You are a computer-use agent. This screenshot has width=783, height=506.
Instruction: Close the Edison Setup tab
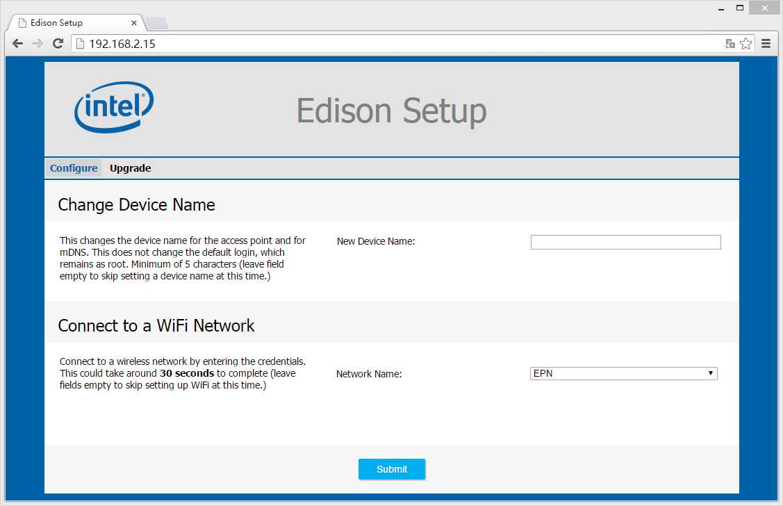point(134,22)
